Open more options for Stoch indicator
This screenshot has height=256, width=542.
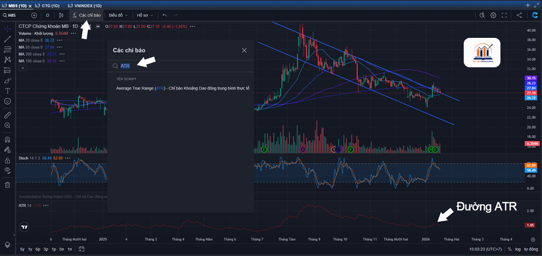pos(67,158)
